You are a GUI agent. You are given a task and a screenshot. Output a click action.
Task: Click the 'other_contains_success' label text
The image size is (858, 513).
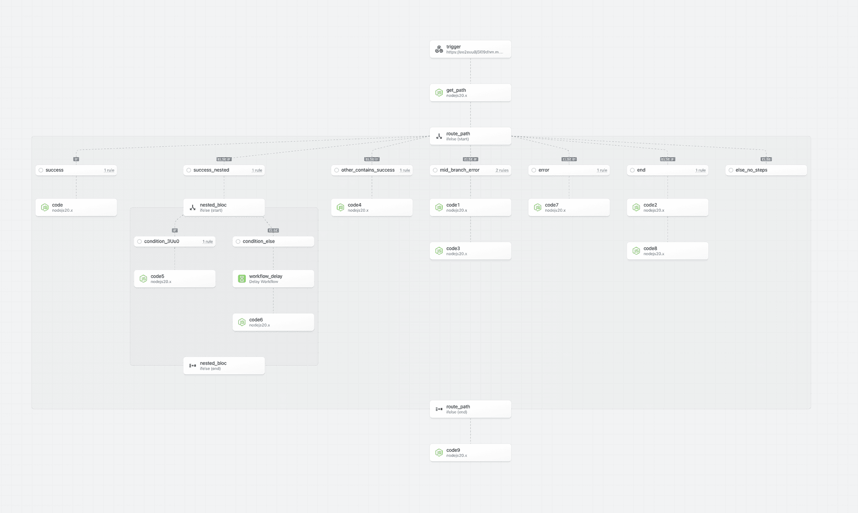[x=368, y=170]
